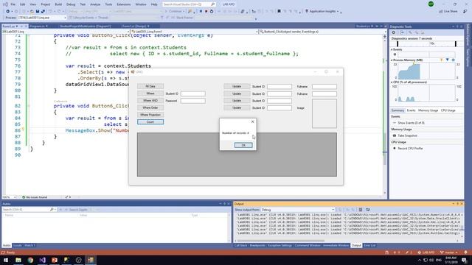Image resolution: width=472 pixels, height=265 pixels.
Task: Collapse the Process Memory graph section
Action: [x=392, y=60]
